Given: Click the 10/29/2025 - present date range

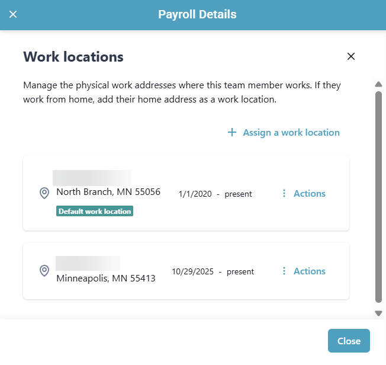Looking at the screenshot, I should coord(213,271).
